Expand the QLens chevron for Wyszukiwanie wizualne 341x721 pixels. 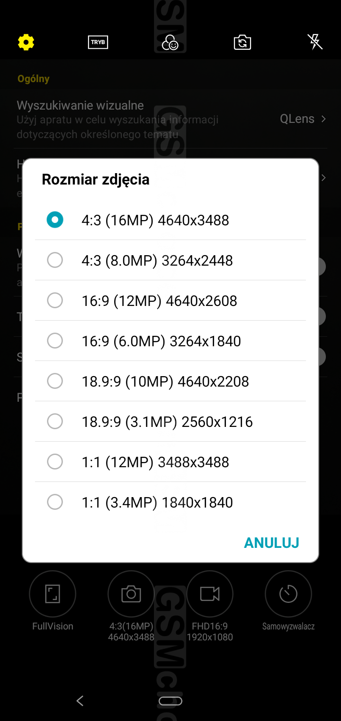click(323, 119)
